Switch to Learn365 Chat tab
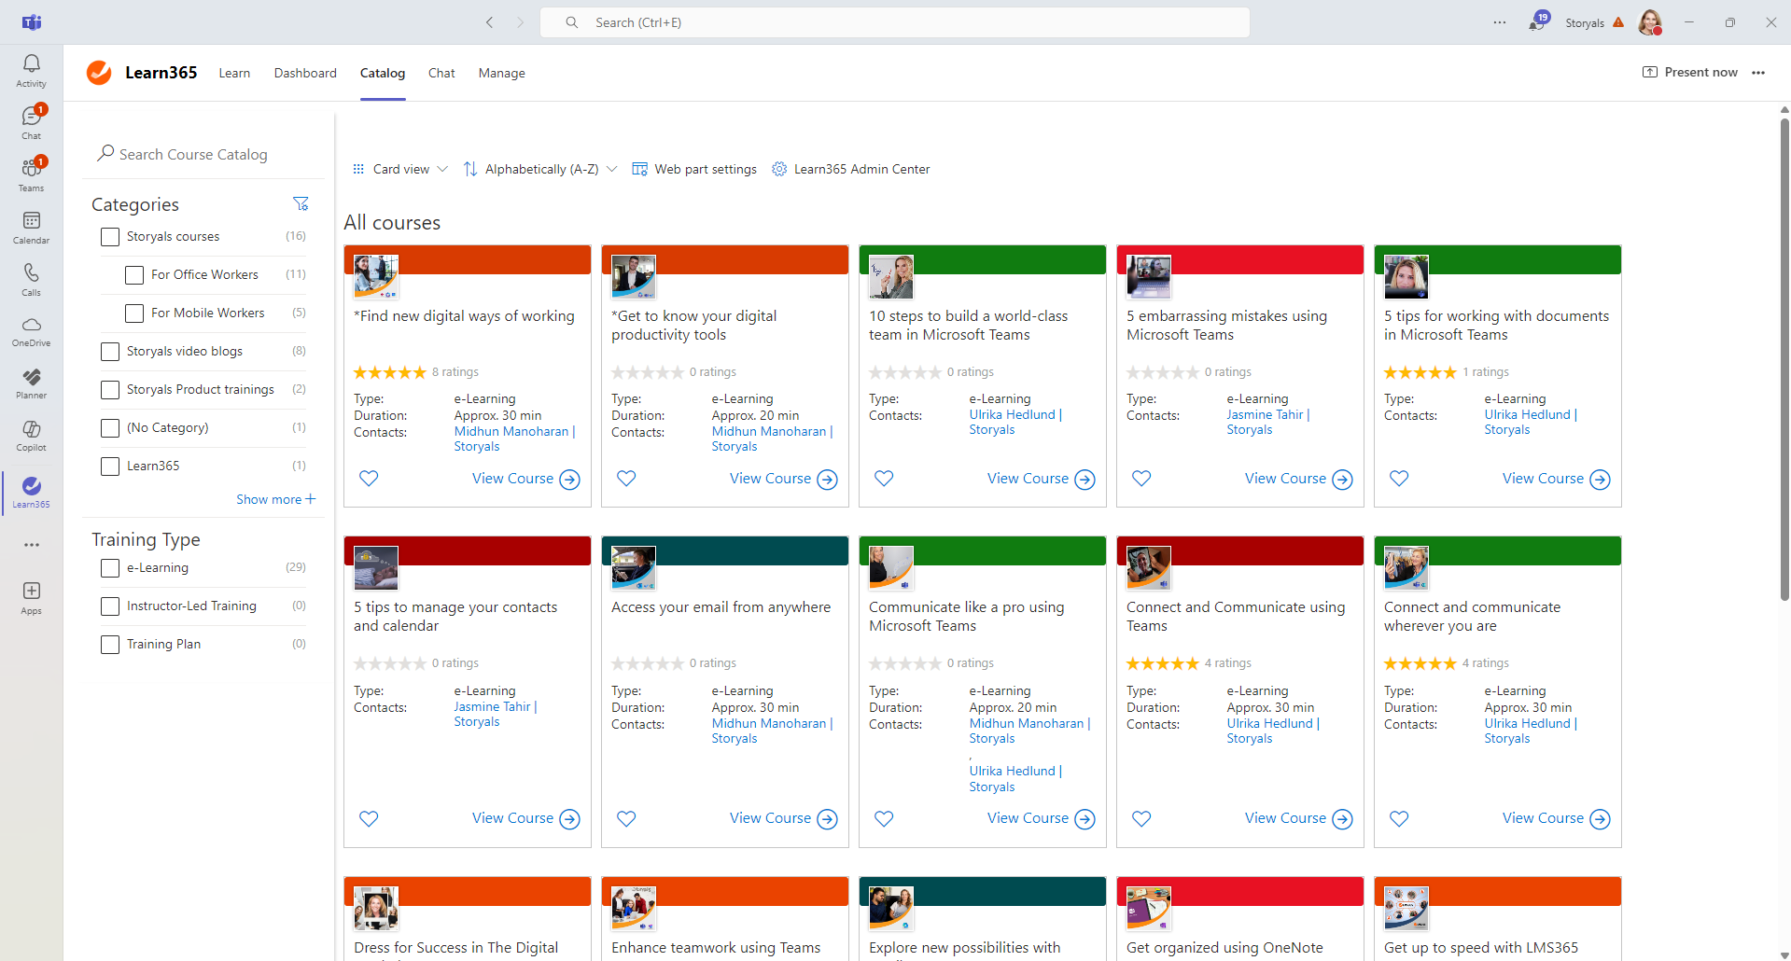Screen dimensions: 1791x961 point(441,73)
